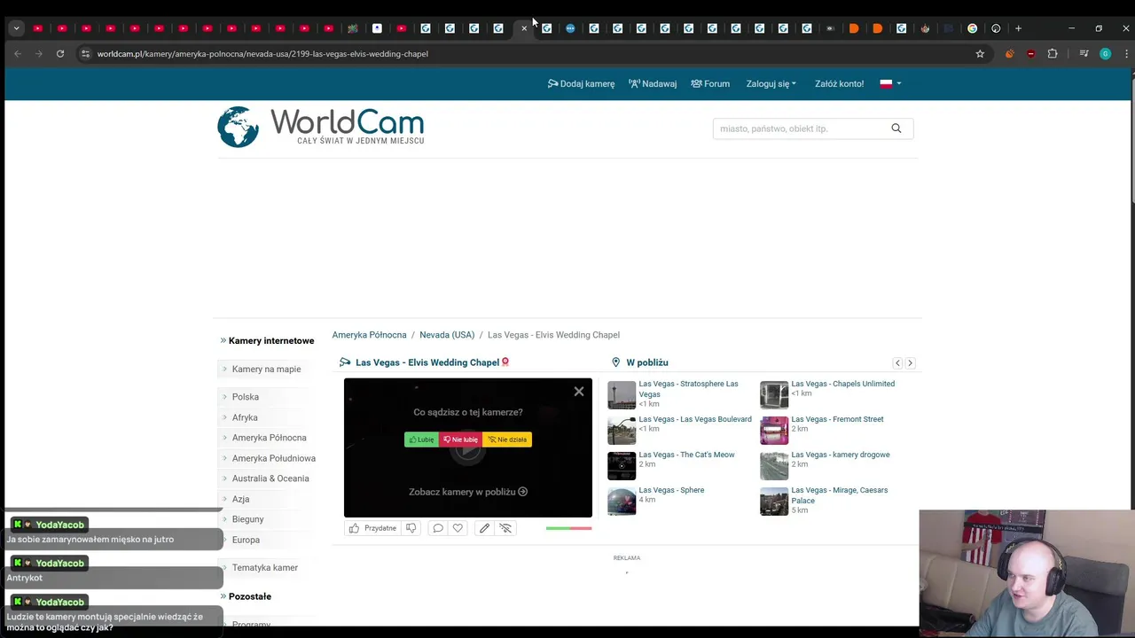Click the site info icon in the address bar

(x=85, y=54)
